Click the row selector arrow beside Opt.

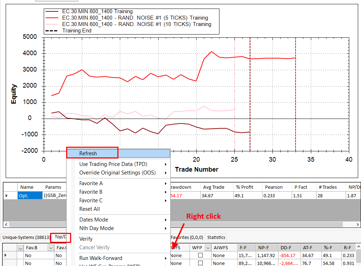pos(6,196)
